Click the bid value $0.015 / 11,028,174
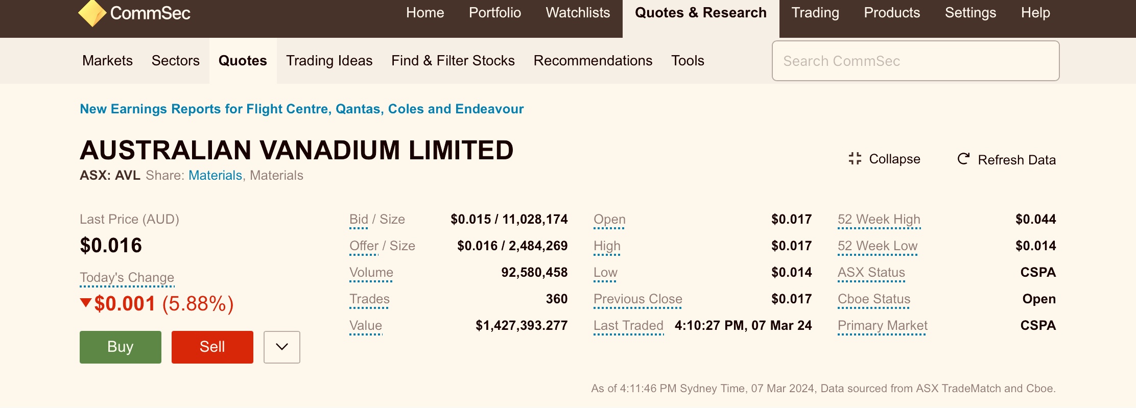 point(509,219)
